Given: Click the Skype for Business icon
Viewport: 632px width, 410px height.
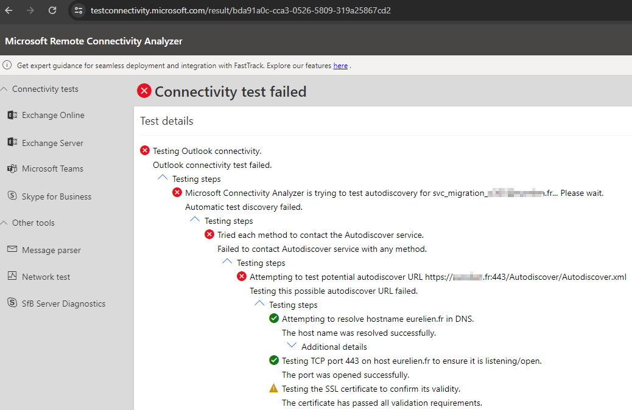Looking at the screenshot, I should (x=12, y=196).
